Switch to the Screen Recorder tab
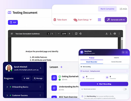The width and height of the screenshot is (131, 101). (116, 62)
